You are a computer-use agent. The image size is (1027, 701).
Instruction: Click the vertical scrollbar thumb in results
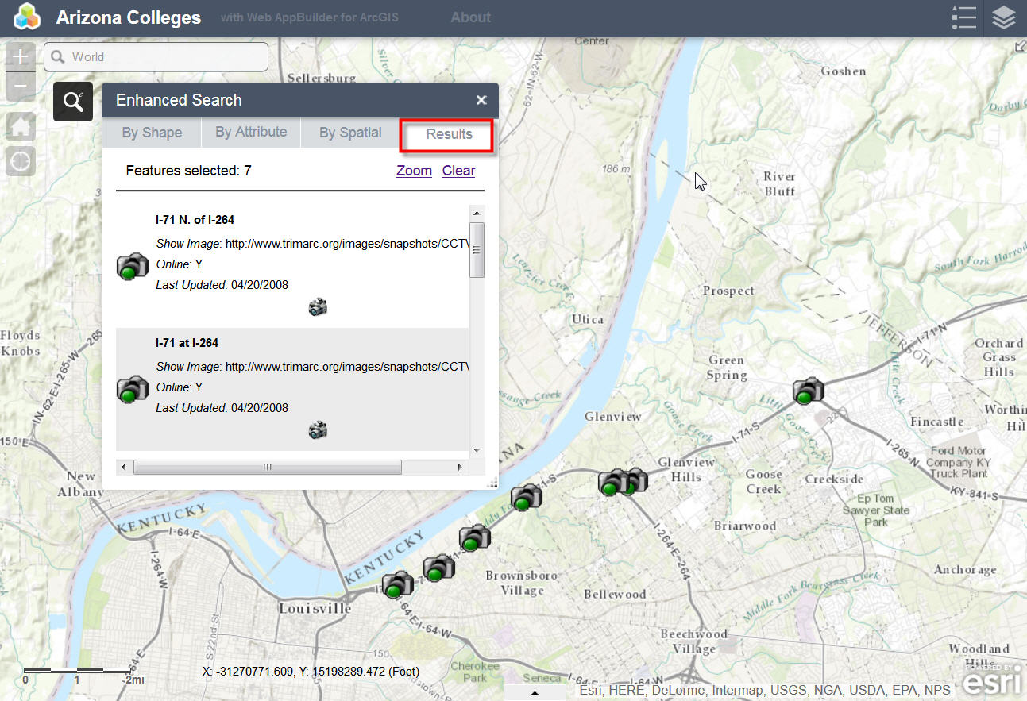coord(477,249)
